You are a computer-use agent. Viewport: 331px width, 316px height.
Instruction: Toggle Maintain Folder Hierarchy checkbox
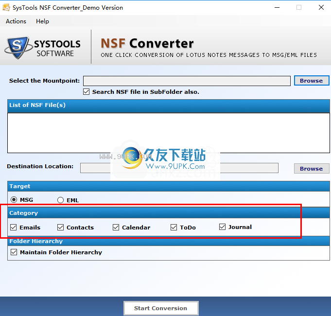pyautogui.click(x=14, y=252)
